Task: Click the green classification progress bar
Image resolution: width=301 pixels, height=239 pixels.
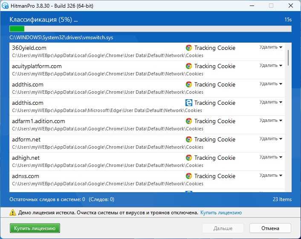Action: [150, 29]
